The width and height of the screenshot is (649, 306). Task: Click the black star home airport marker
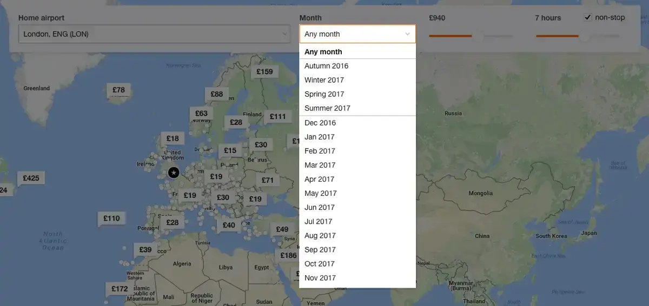(x=174, y=172)
